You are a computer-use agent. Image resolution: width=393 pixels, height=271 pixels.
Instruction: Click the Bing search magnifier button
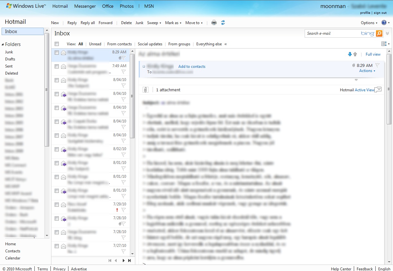tap(379, 33)
